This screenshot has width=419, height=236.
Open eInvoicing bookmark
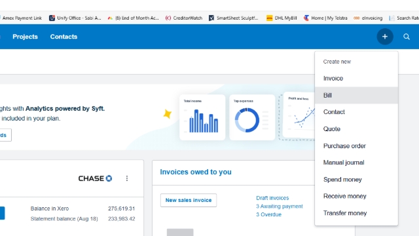368,18
